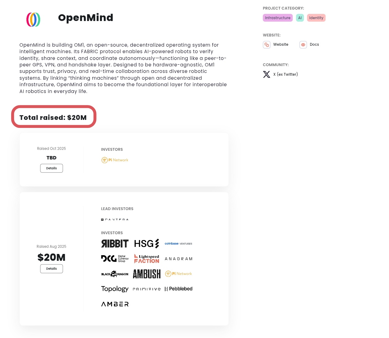Click the Coinbase Ventures logo

[x=178, y=244]
